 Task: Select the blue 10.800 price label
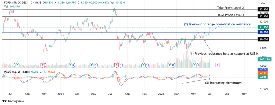[x=263, y=32]
